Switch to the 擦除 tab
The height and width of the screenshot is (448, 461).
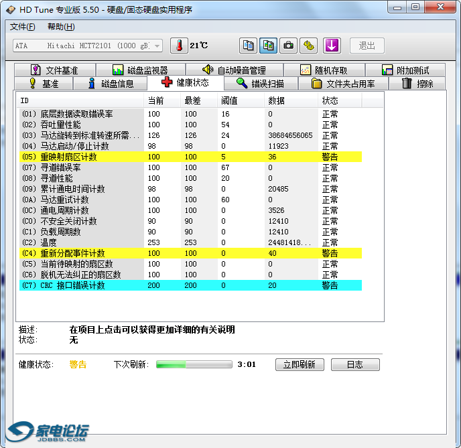[417, 84]
